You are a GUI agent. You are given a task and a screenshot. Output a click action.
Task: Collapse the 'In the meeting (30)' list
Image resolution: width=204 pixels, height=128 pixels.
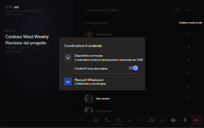pos(81,23)
